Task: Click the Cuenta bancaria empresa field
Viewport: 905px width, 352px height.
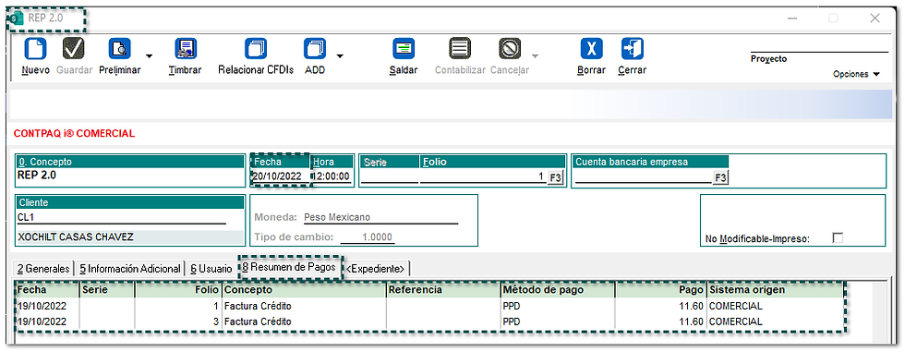Action: (x=644, y=176)
